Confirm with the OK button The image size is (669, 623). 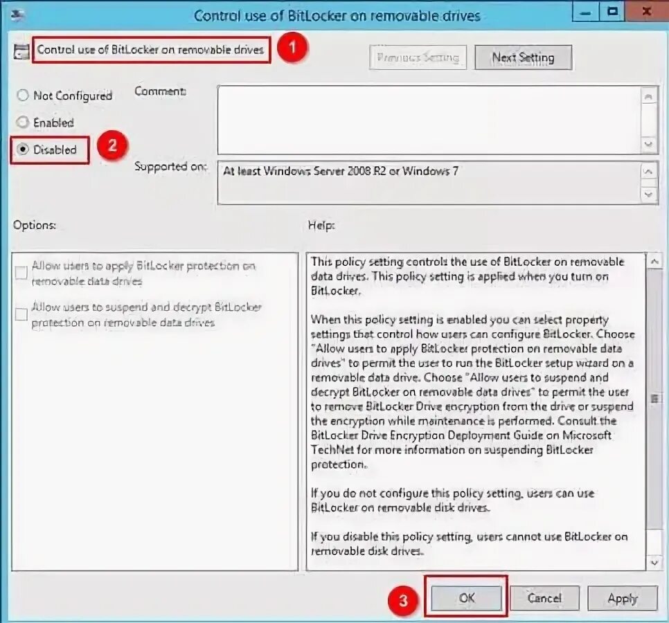click(466, 598)
